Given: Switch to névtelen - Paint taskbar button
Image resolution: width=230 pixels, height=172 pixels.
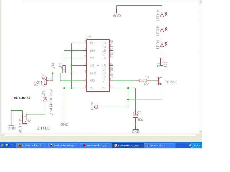Looking at the screenshot, I should coord(160,146).
